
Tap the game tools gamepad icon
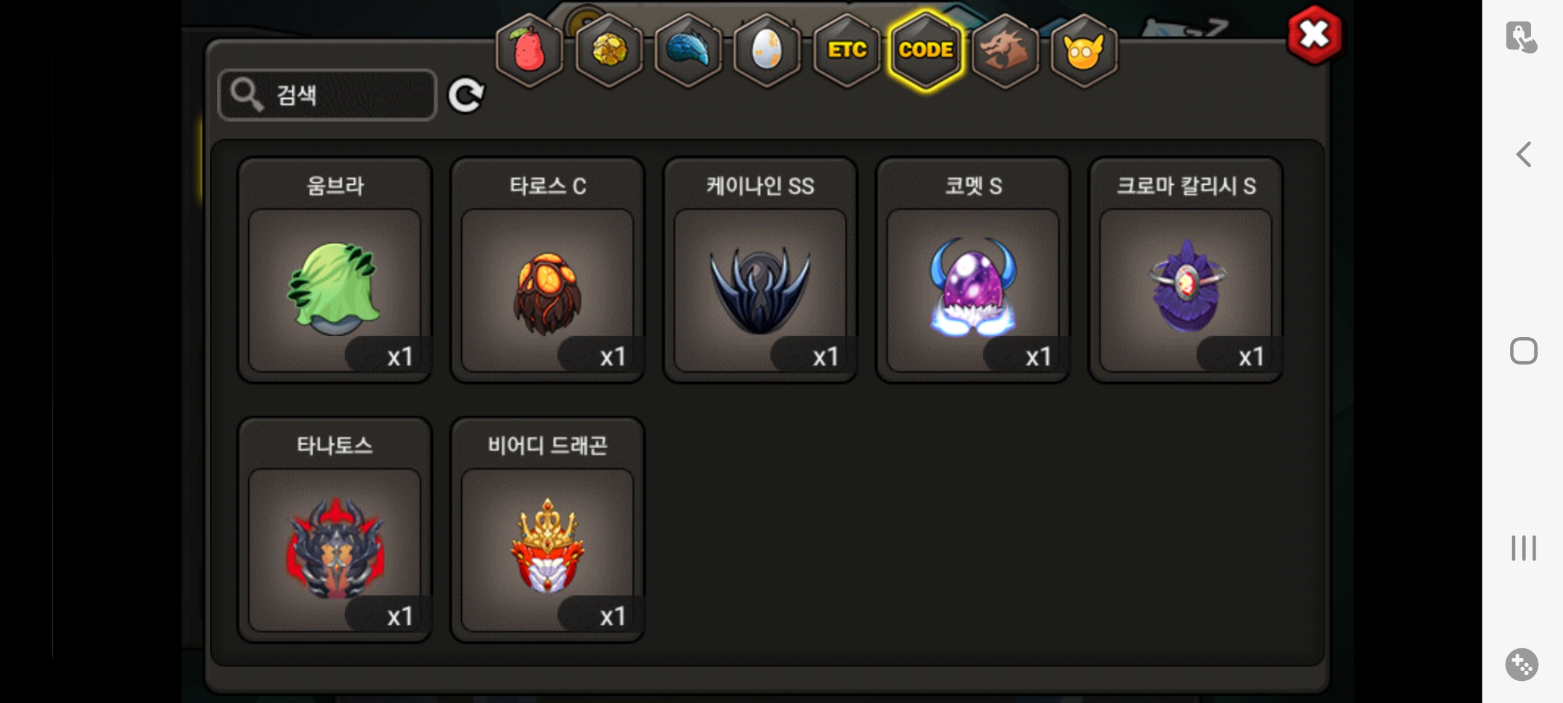pyautogui.click(x=1522, y=665)
